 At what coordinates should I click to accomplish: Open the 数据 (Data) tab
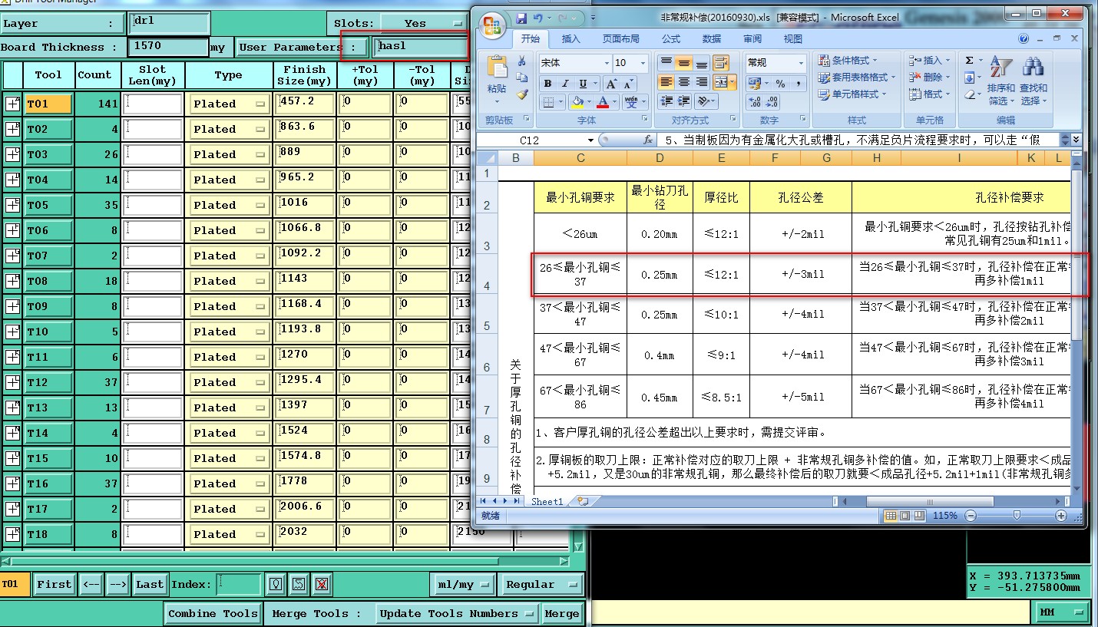point(712,38)
